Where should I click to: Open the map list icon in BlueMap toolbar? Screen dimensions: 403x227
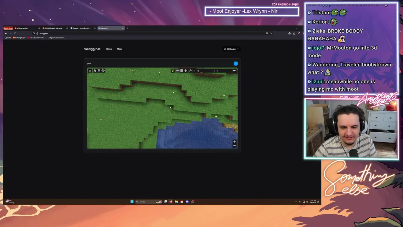[95, 71]
